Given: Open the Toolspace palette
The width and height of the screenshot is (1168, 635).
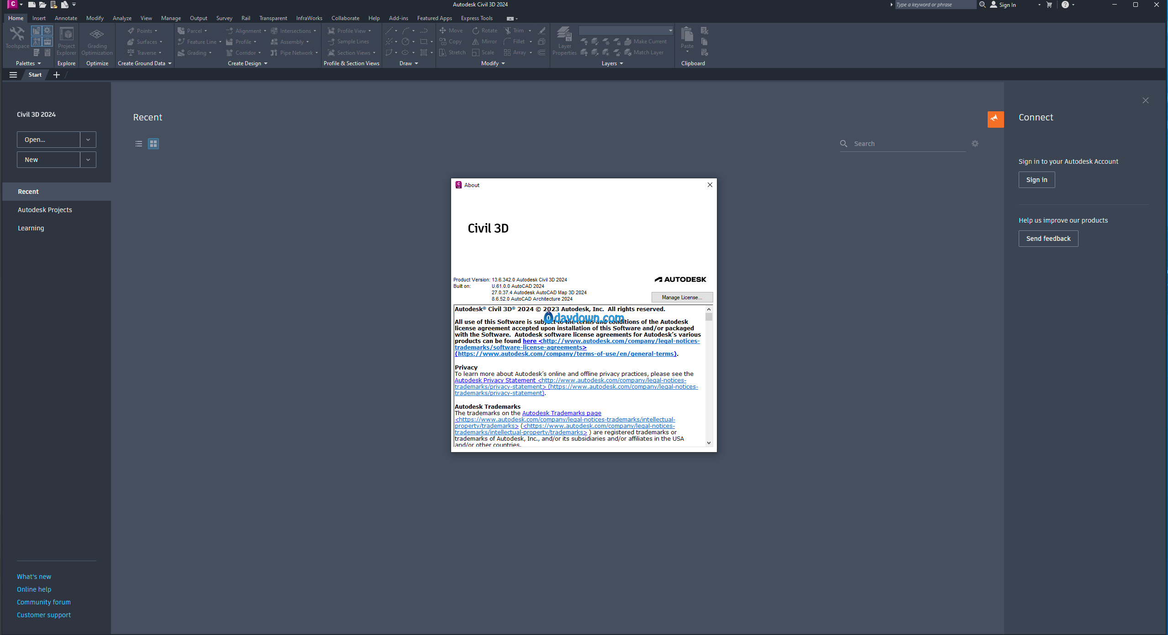Looking at the screenshot, I should [17, 37].
